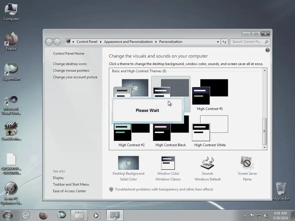Open the Supermium desktop shortcut
Screen dimensions: 295x221
pyautogui.click(x=11, y=71)
